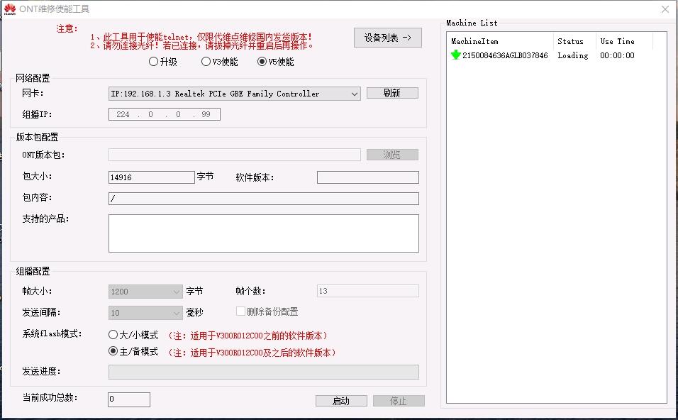Open the 发送间隔 10 dropdown
The image size is (678, 420).
145,312
